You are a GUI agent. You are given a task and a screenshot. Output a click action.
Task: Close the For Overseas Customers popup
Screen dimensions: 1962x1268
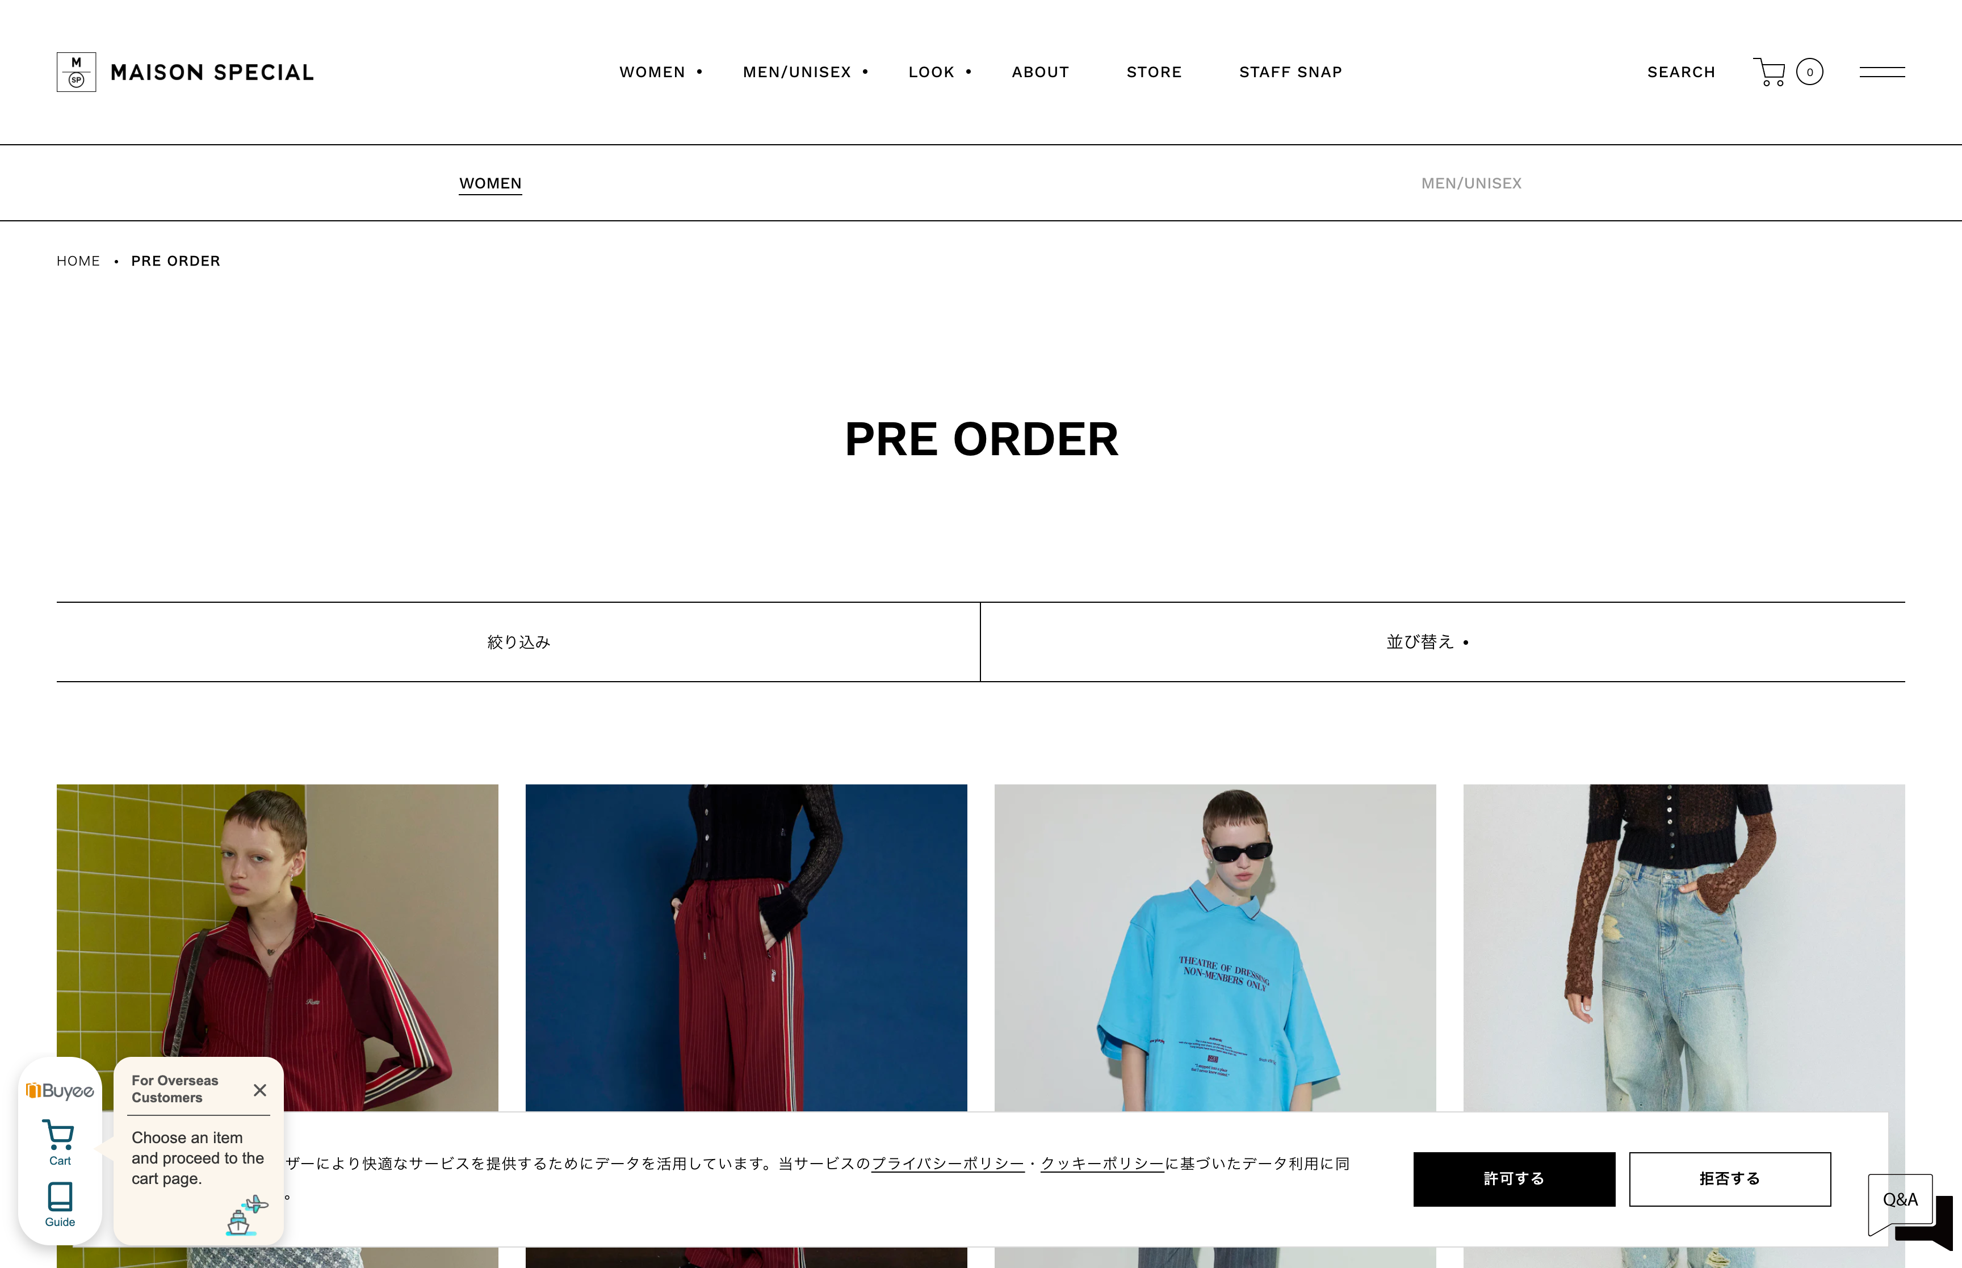click(259, 1089)
